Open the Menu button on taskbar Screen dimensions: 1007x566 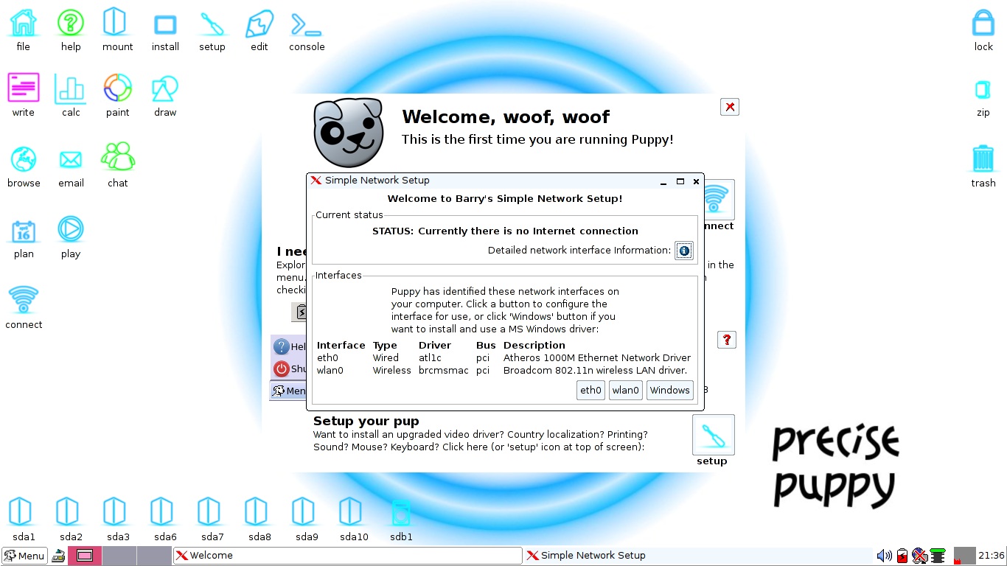[24, 556]
